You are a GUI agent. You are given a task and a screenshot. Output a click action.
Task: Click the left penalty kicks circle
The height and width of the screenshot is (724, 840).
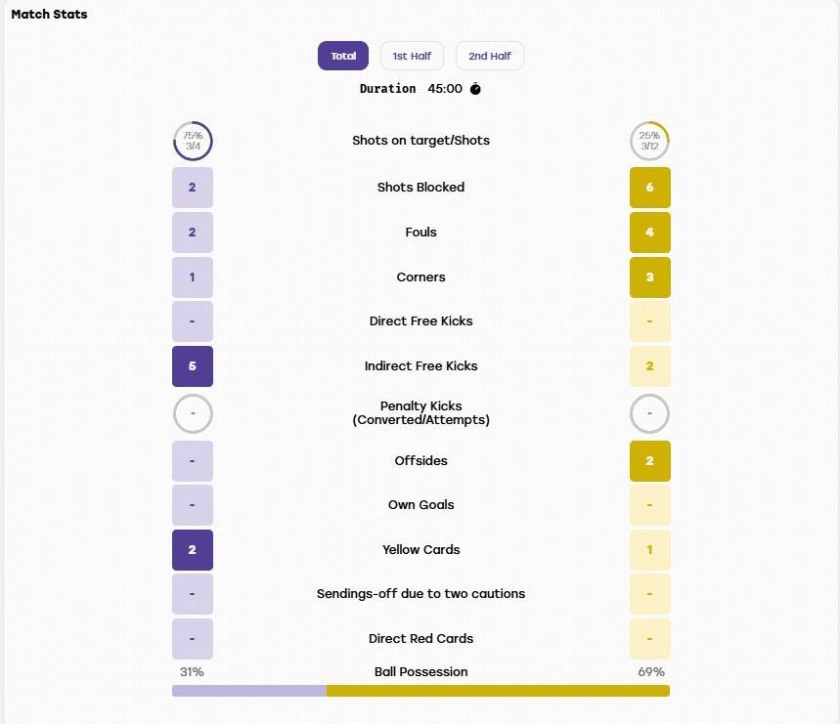(193, 413)
